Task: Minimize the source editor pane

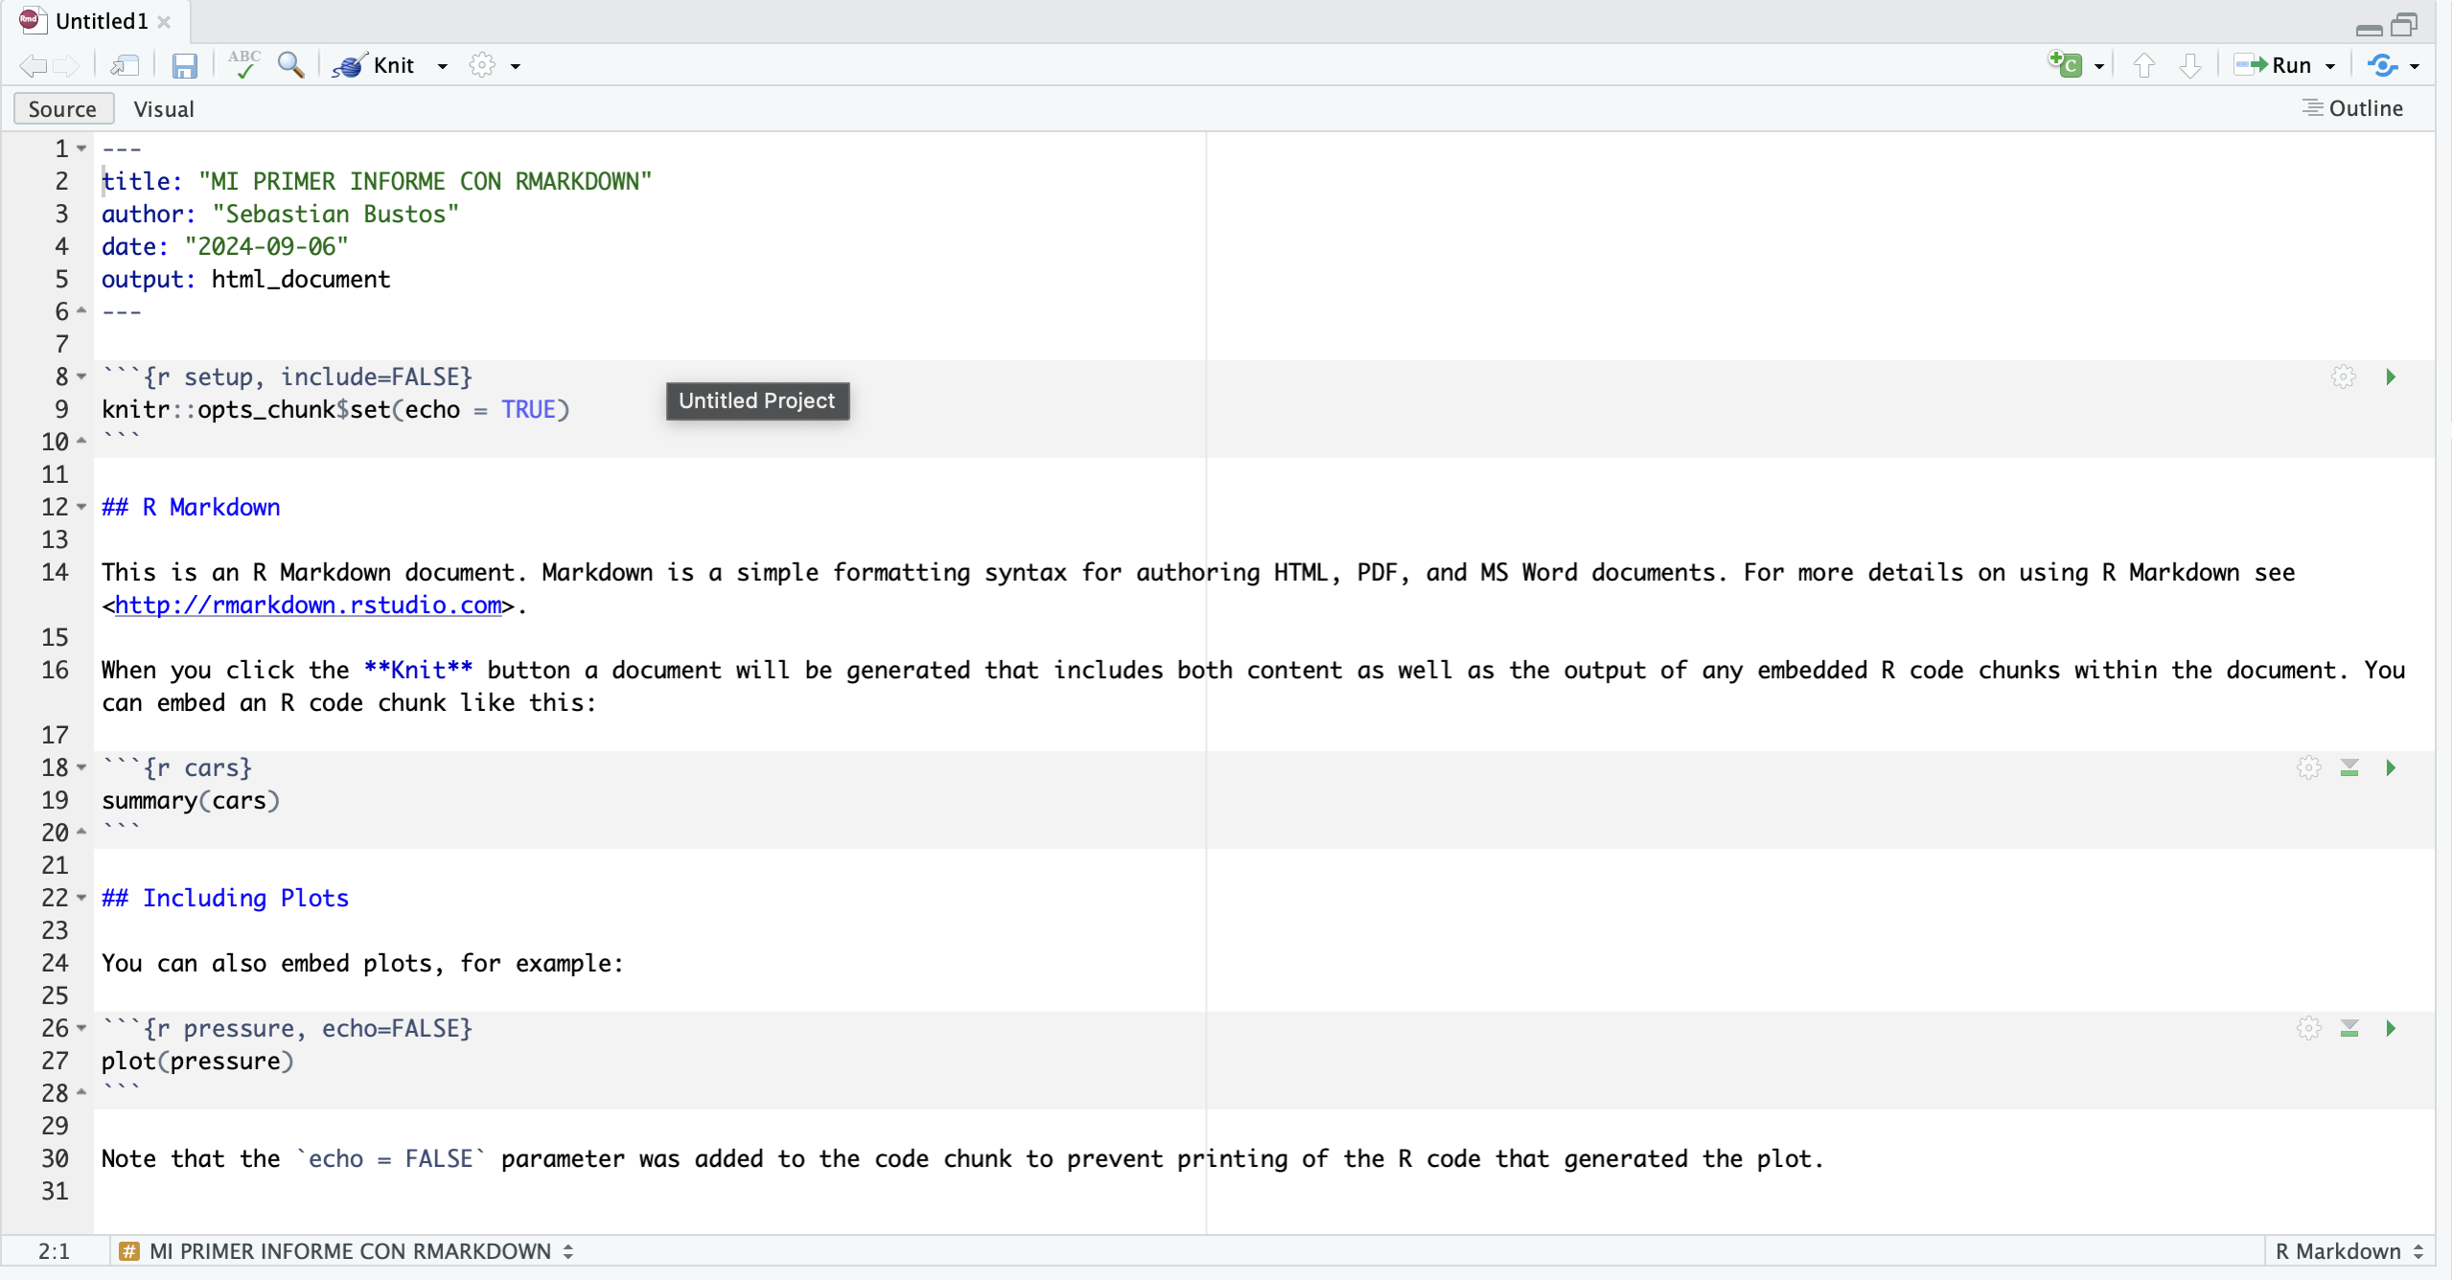Action: click(x=2369, y=29)
